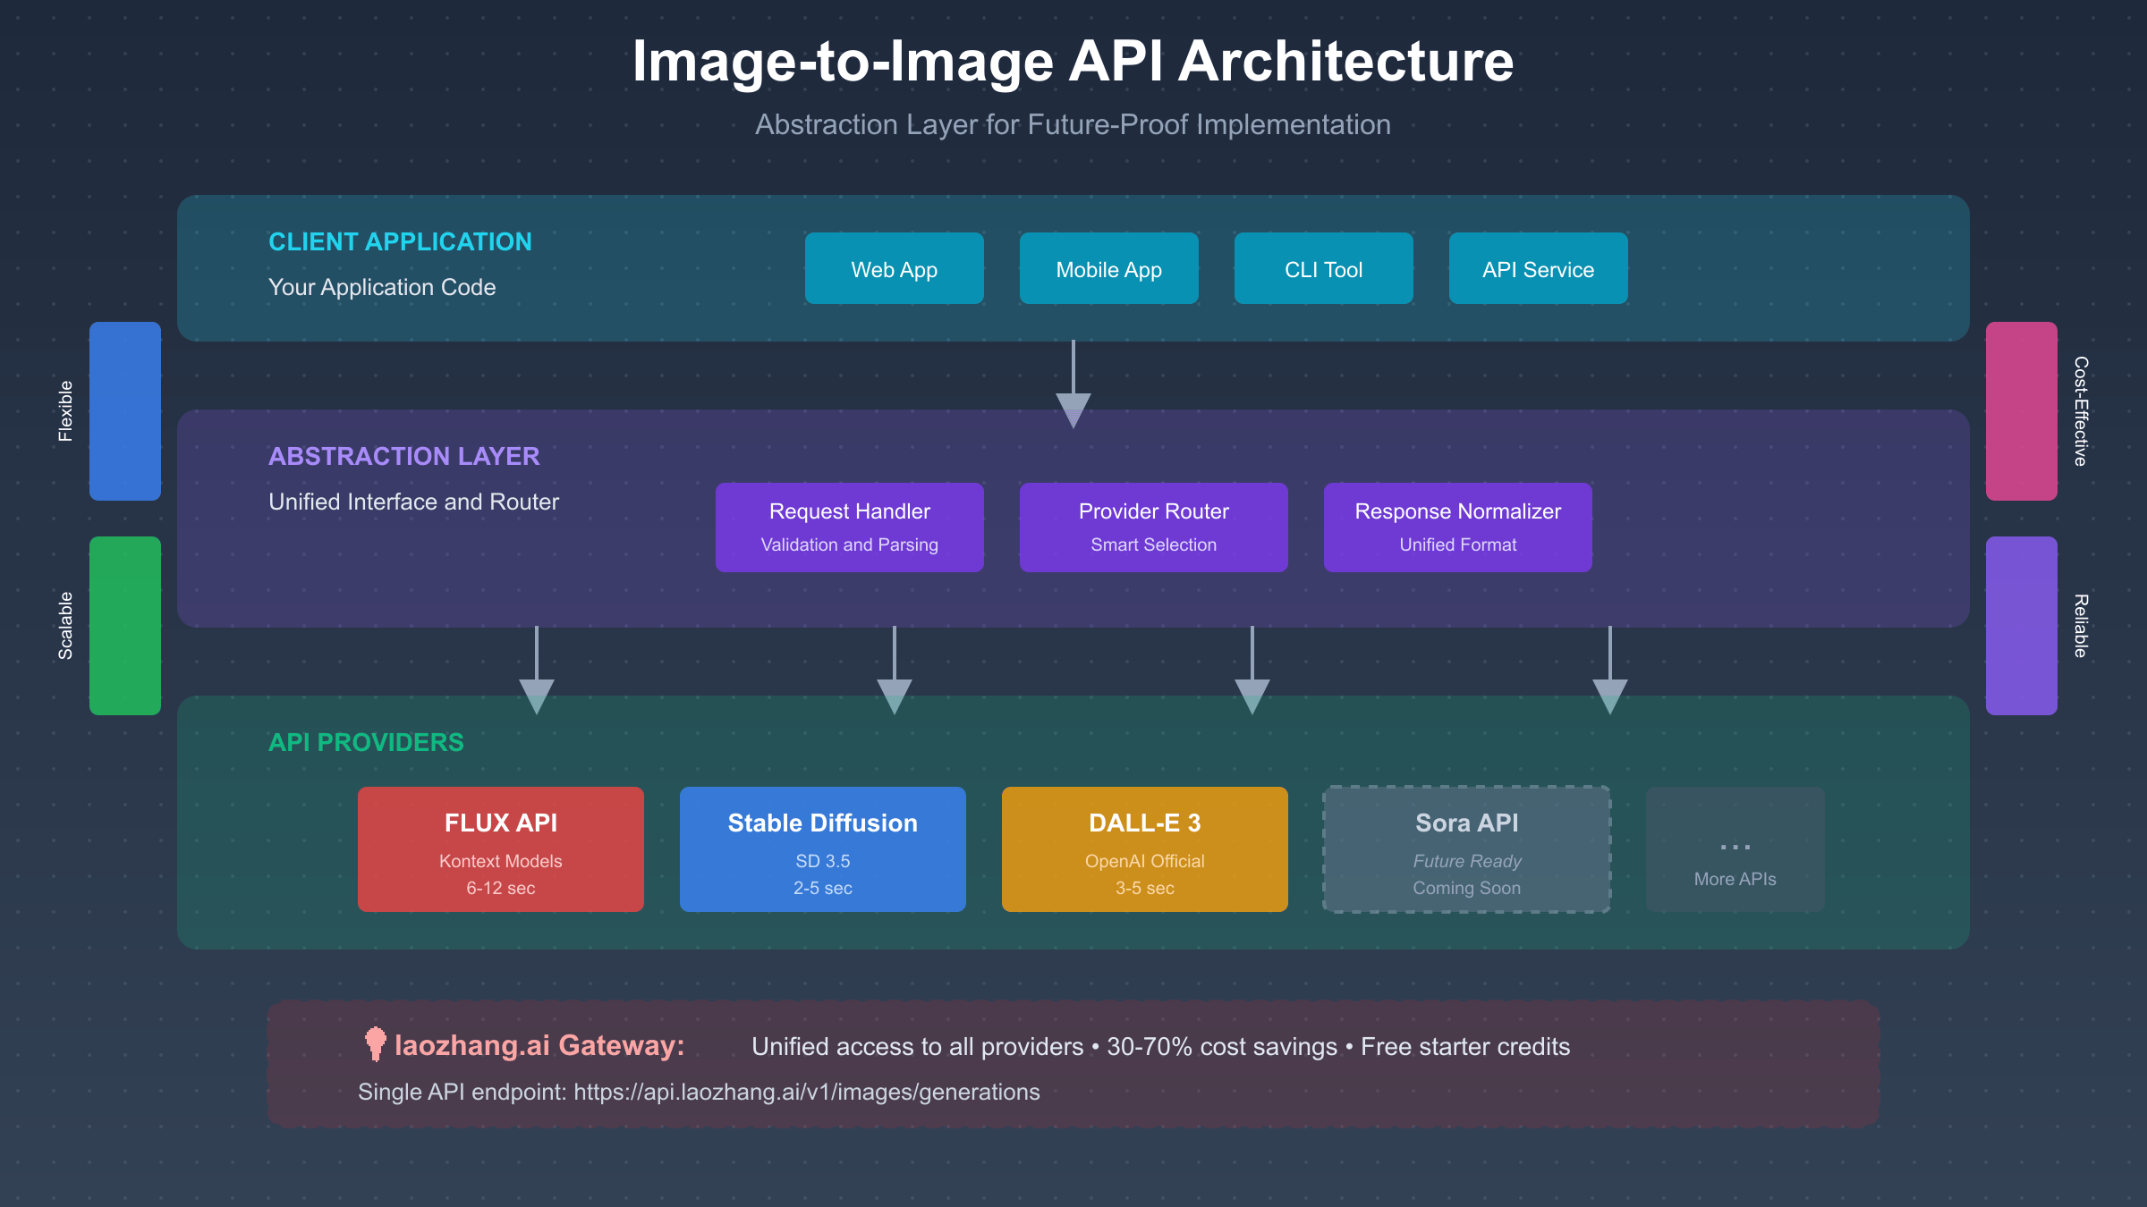Click the Abstraction Layer for Future-Proof Implementation subtitle
Screen dimensions: 2147x1207
tap(1073, 124)
